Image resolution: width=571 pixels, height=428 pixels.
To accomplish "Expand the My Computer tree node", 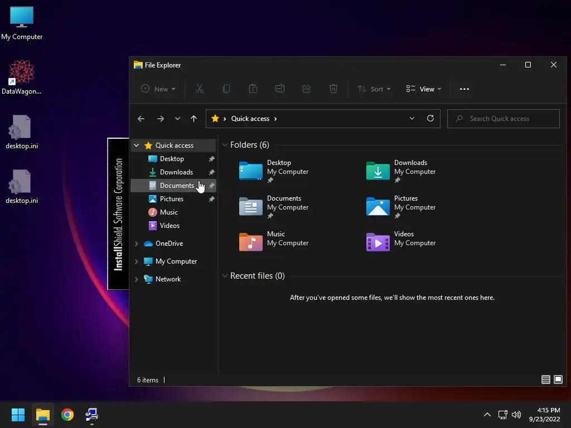I will point(136,261).
